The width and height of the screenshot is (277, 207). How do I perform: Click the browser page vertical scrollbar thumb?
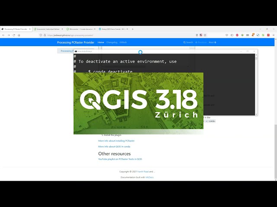pyautogui.click(x=276, y=151)
